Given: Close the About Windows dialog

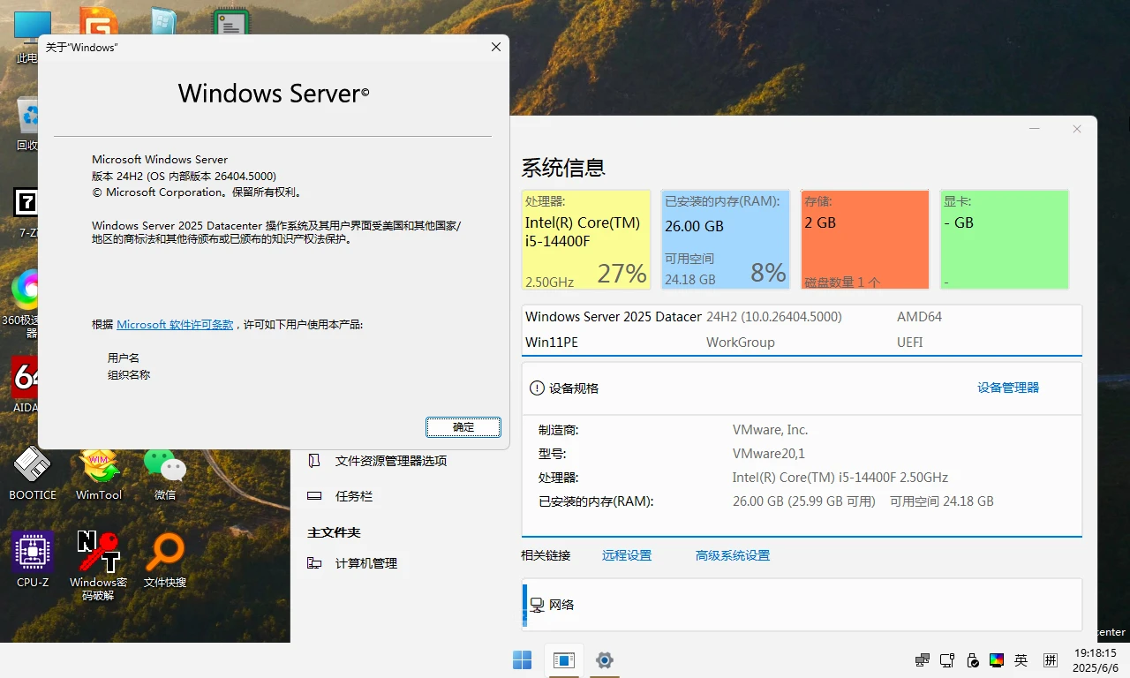Looking at the screenshot, I should pos(496,47).
